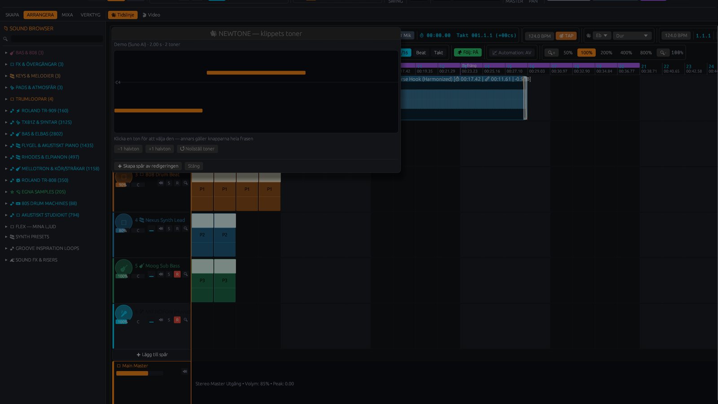
Task: Adjust the Main Master volume slider
Action: click(x=139, y=373)
